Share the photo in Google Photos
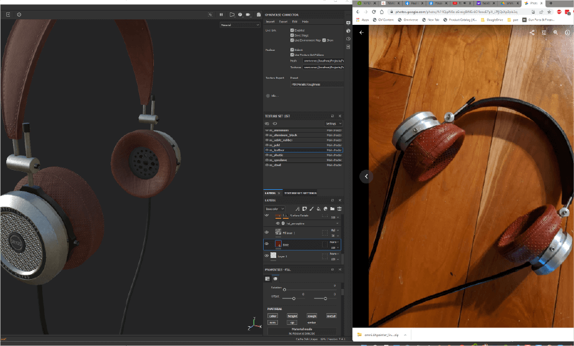Image resolution: width=574 pixels, height=346 pixels. coord(532,32)
